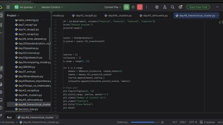Switch to the day45_silhouette.py editor tab
This screenshot has width=223, height=125.
[x=153, y=16]
